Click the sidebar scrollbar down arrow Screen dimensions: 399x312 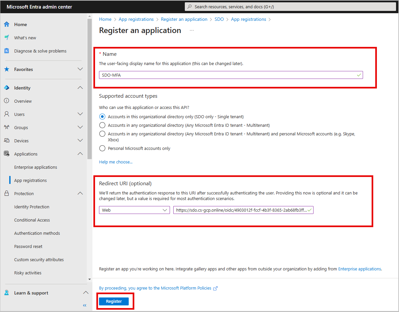[89, 279]
